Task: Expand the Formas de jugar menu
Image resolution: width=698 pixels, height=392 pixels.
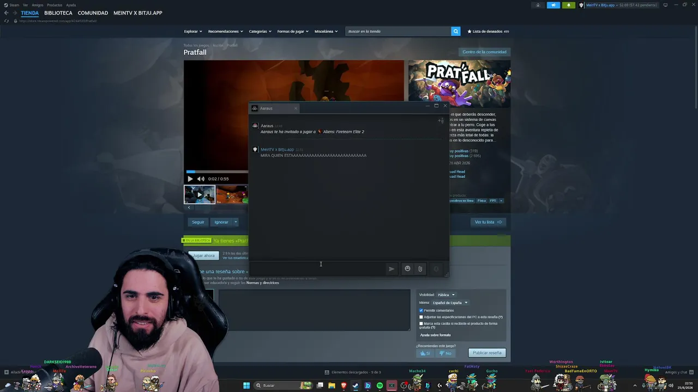Action: [293, 31]
